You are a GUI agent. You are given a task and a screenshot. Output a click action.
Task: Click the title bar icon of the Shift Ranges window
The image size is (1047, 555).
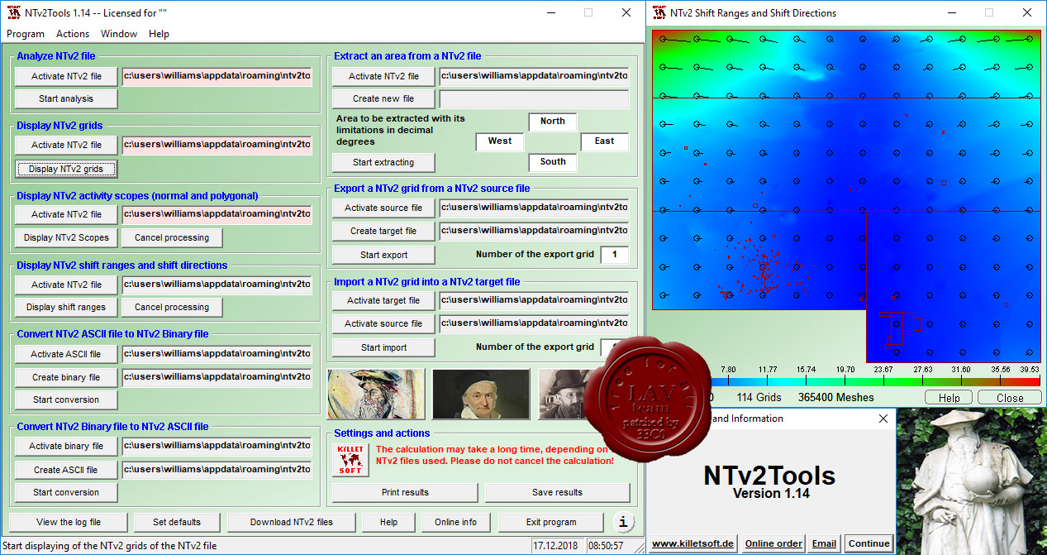[659, 12]
